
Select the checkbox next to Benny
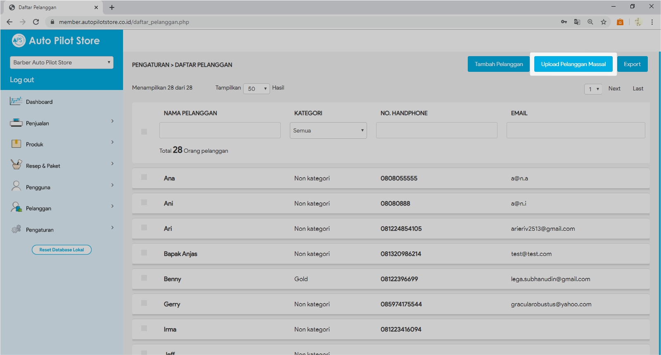click(144, 278)
